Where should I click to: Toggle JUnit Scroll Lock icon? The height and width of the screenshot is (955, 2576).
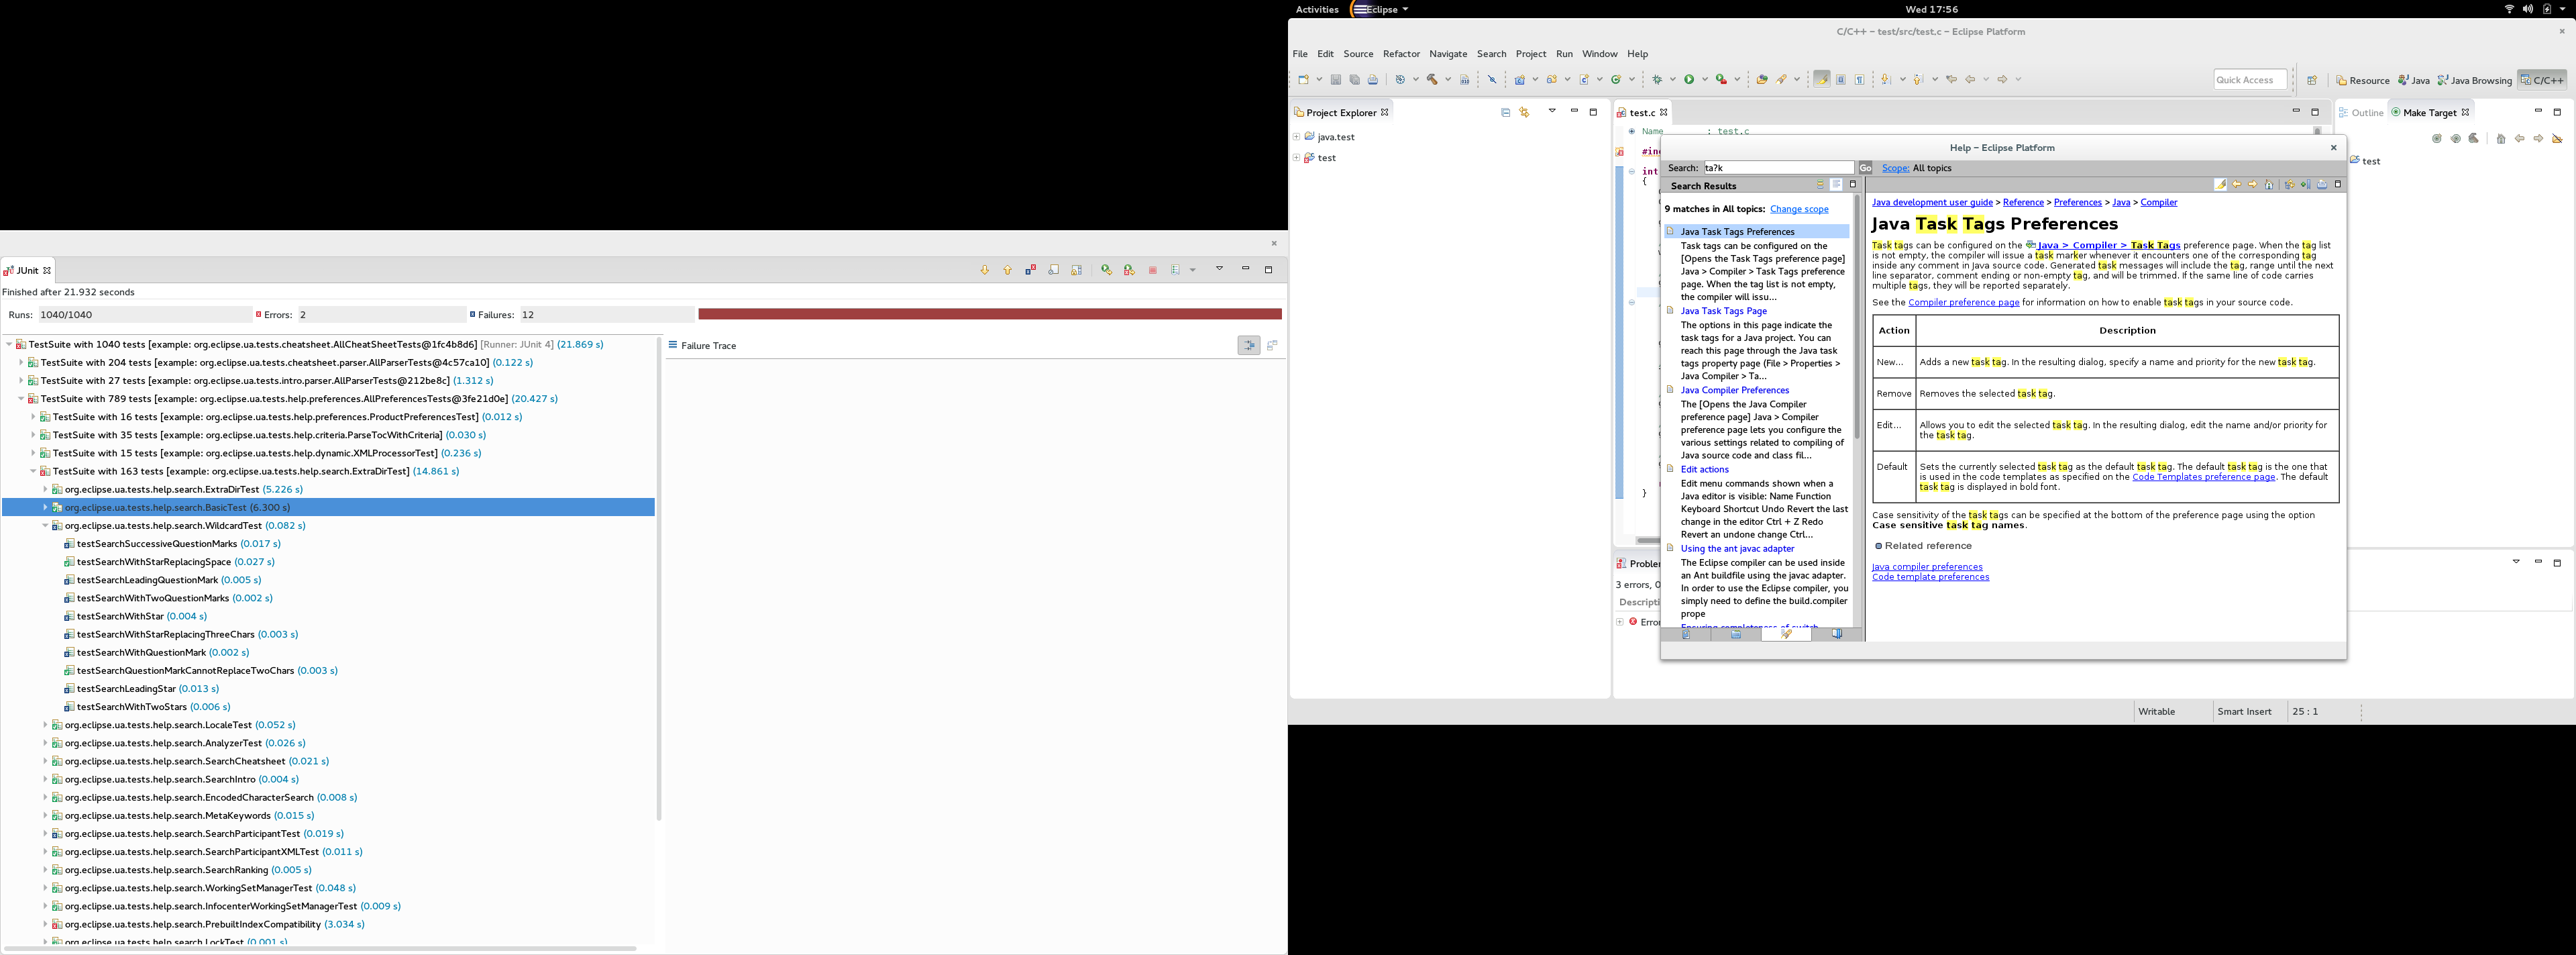click(1076, 270)
